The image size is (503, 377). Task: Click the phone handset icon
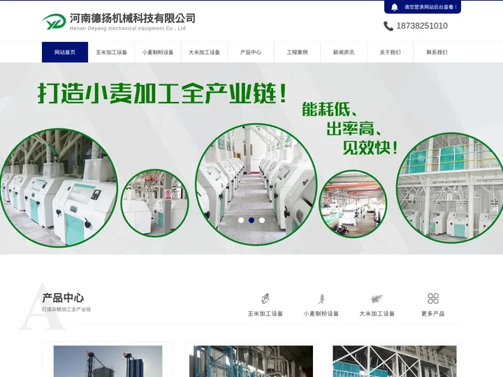(x=388, y=26)
